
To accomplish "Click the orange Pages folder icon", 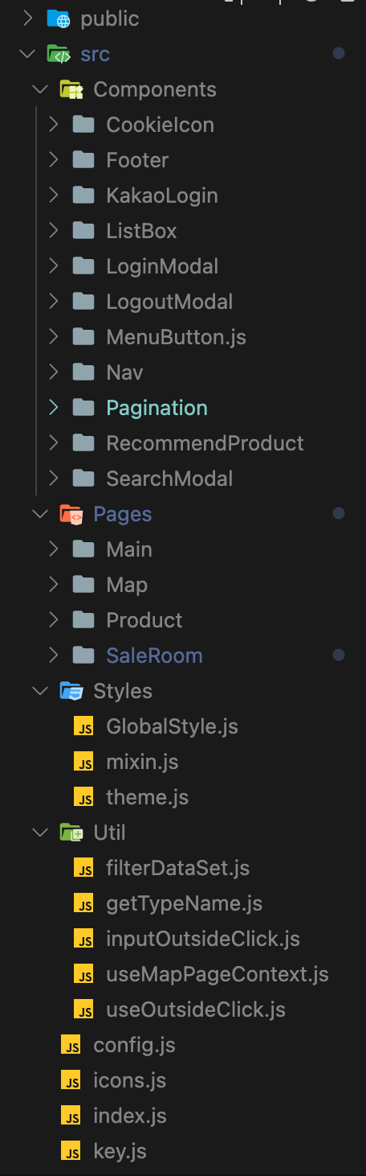I will pyautogui.click(x=71, y=514).
